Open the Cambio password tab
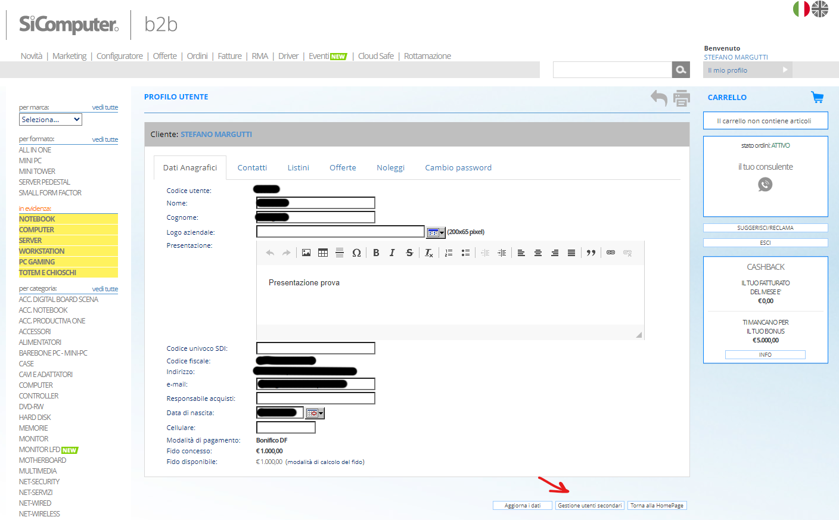839x520 pixels. point(458,168)
